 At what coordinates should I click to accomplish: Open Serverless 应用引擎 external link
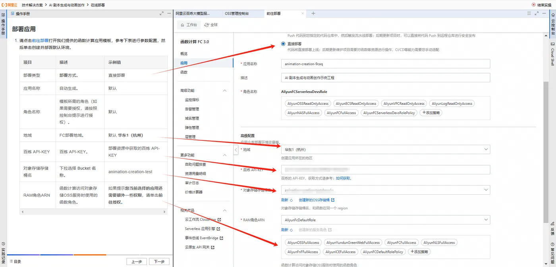[202, 229]
